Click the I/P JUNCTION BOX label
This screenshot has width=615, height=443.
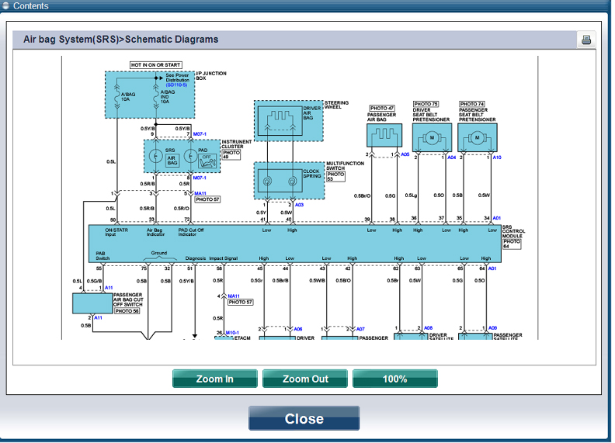[x=211, y=76]
